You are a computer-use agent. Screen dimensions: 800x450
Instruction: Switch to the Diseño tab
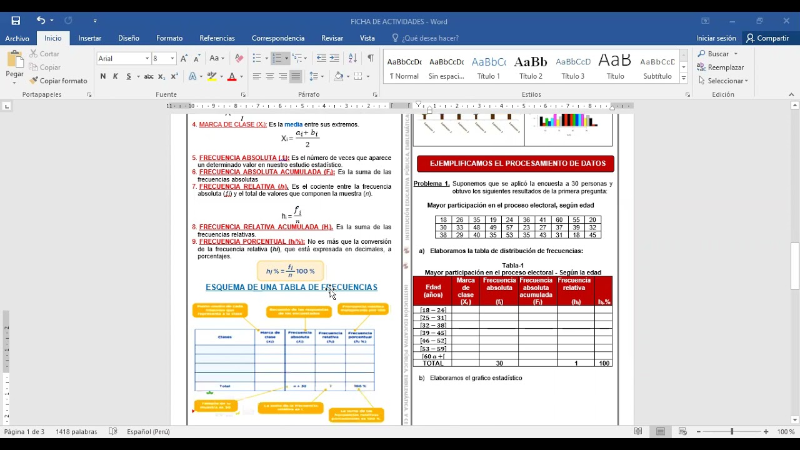[x=129, y=38]
